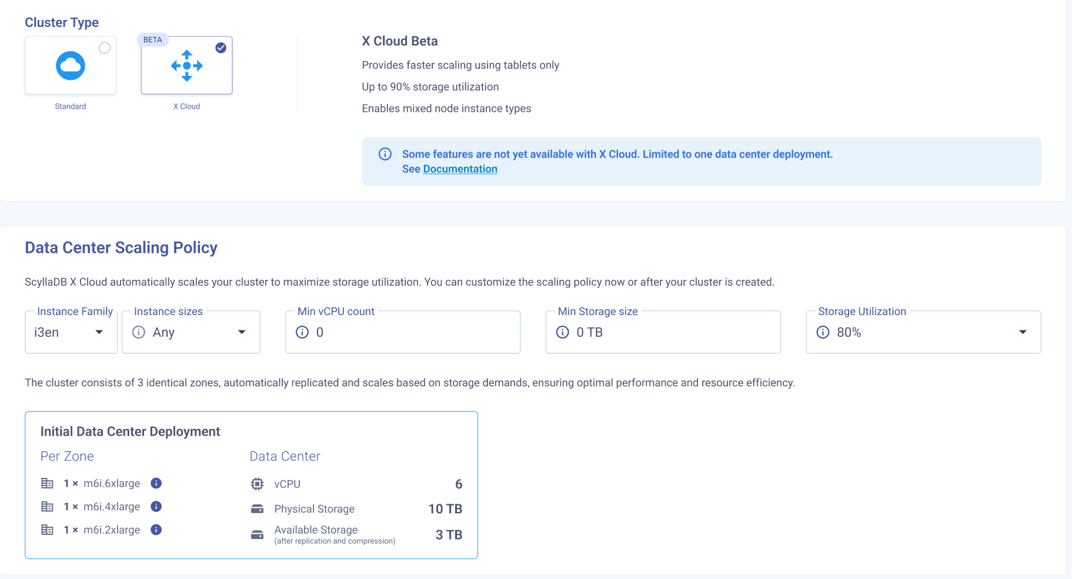The width and height of the screenshot is (1072, 579).
Task: Click the Min vCPU count field
Action: click(x=403, y=332)
